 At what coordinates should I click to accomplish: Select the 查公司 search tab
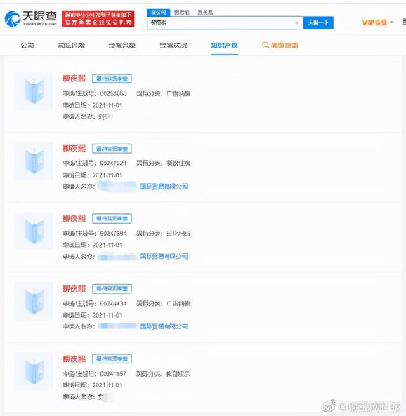(158, 12)
